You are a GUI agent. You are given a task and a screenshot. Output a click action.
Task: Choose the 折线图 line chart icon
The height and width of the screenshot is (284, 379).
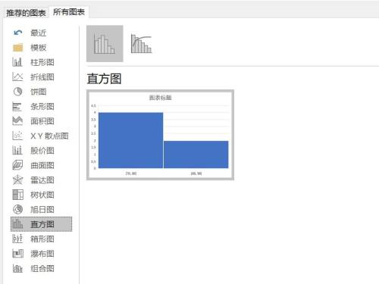coord(17,76)
